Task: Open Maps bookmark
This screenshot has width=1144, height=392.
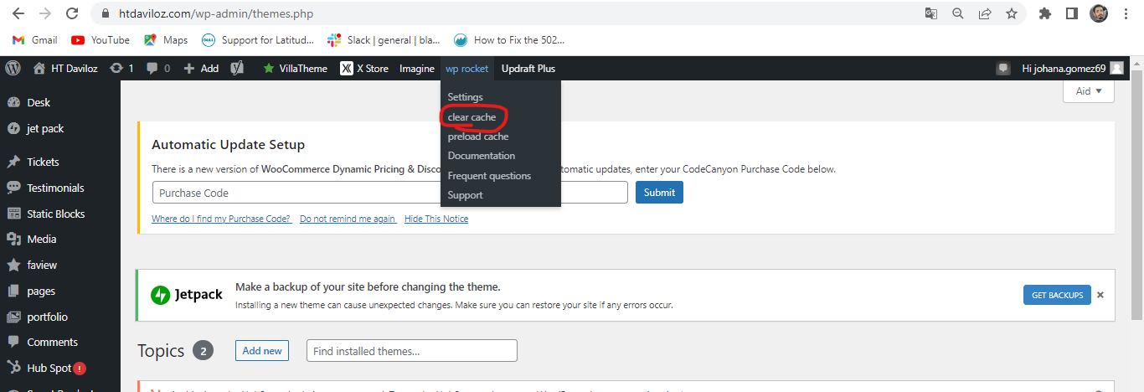Action: [x=166, y=39]
